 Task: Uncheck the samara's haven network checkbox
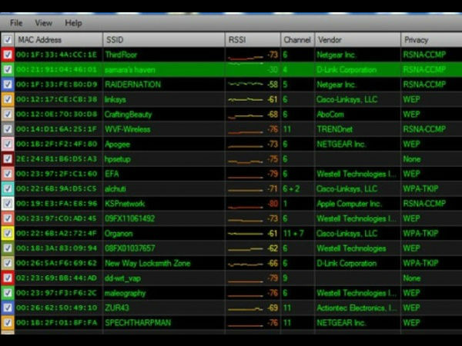click(x=8, y=69)
